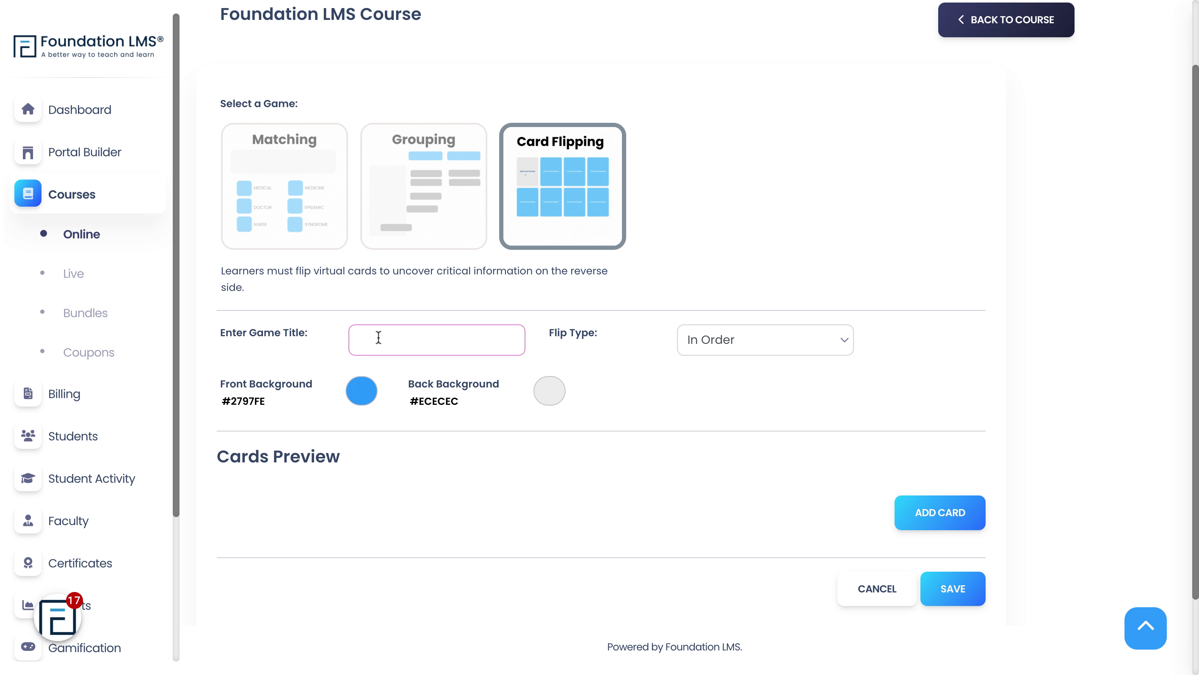Select the Matching game type
The width and height of the screenshot is (1199, 675).
(x=284, y=185)
